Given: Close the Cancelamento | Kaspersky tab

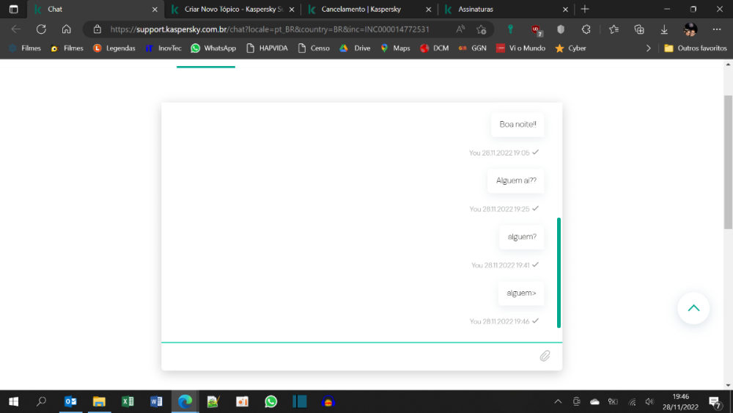Looking at the screenshot, I should pos(428,10).
